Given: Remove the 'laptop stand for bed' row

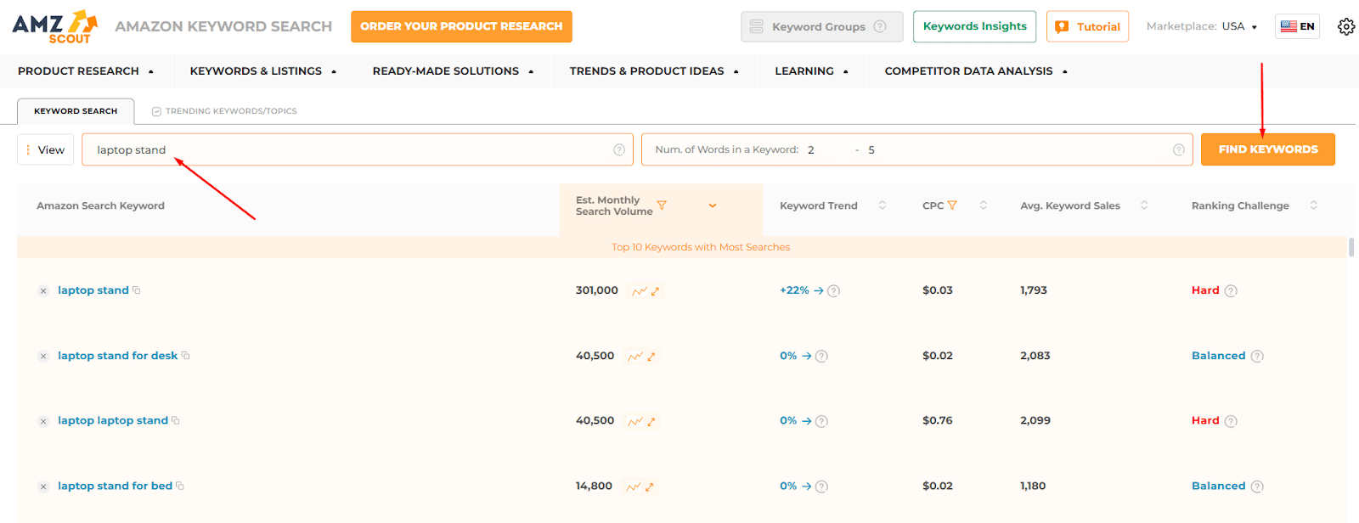Looking at the screenshot, I should (x=43, y=486).
